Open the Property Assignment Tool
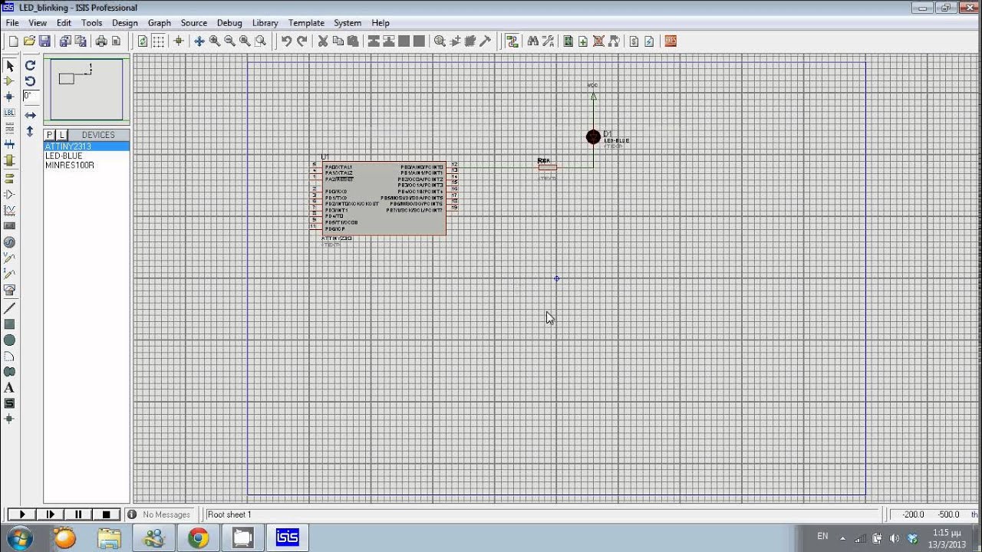Viewport: 982px width, 552px height. click(x=549, y=41)
